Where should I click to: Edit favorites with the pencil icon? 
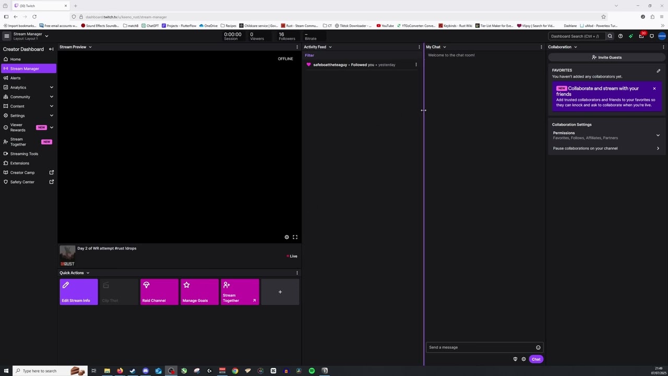(x=658, y=70)
